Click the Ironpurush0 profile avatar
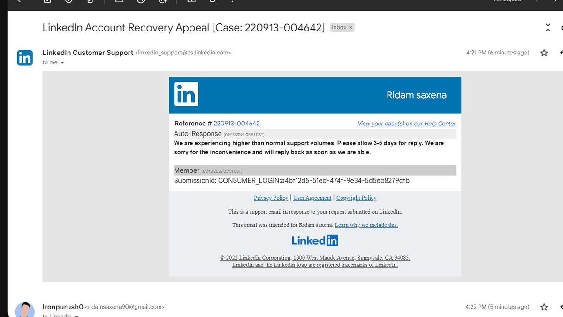Image resolution: width=563 pixels, height=317 pixels. (25, 310)
